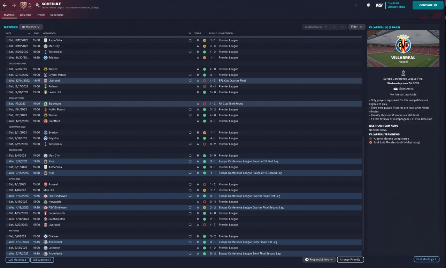Viewport: 446px width, 268px height.
Task: Switch to the Reminders tab
Action: coord(57,15)
